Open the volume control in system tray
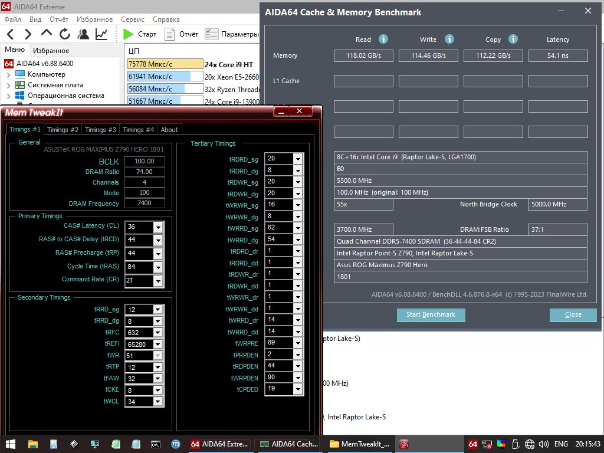Viewport: 604px width, 453px height. 543,444
